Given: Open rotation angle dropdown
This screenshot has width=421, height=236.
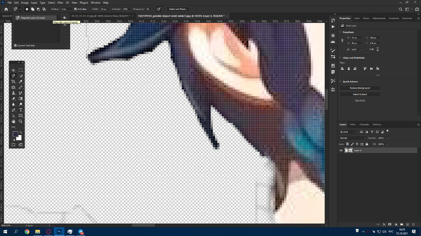Looking at the screenshot, I should 361,49.
